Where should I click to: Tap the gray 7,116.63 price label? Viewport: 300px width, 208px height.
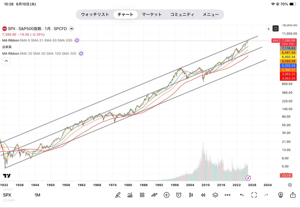pos(288,48)
